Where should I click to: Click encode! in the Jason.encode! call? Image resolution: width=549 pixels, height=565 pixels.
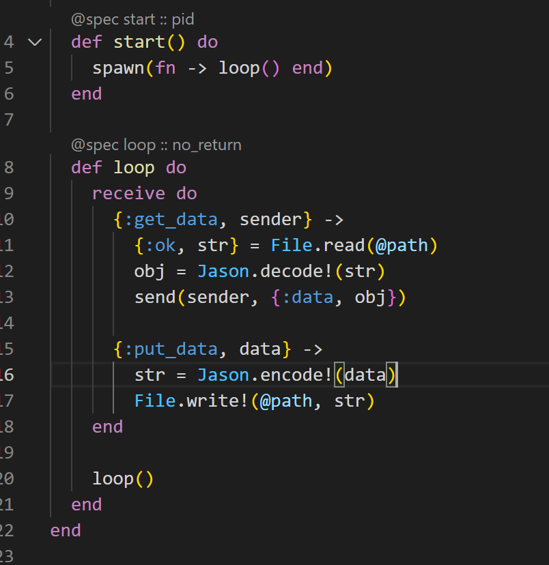click(296, 375)
